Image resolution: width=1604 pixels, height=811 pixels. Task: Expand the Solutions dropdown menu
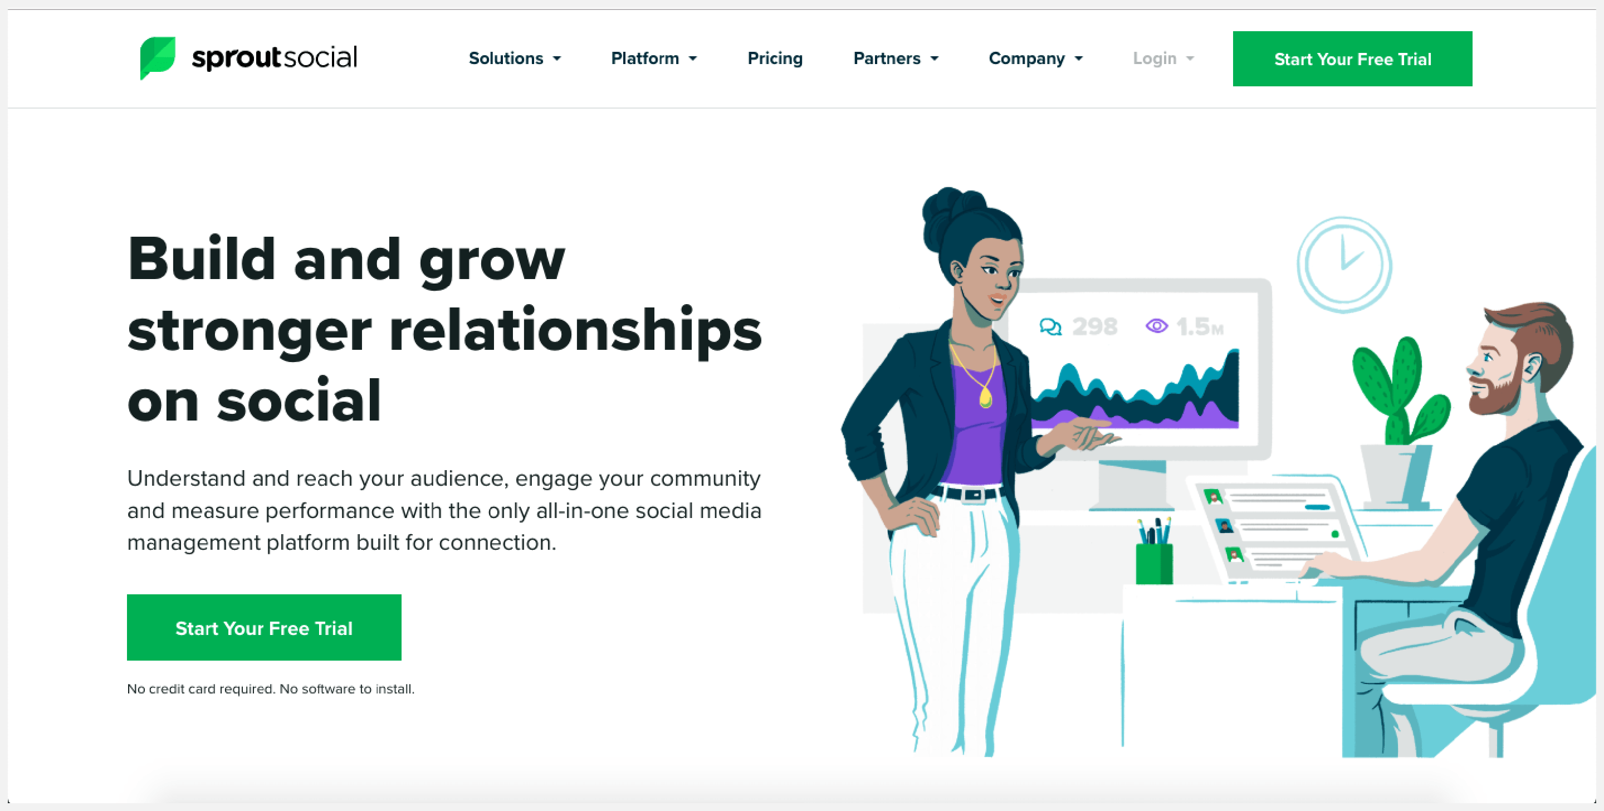(x=515, y=59)
